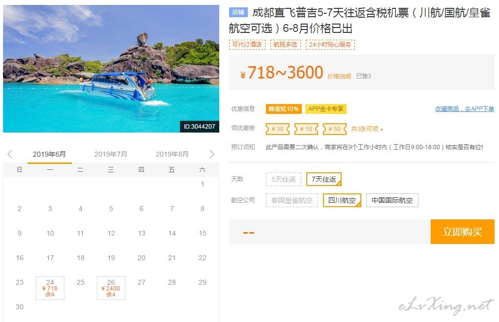Select June 24 priced ¥718
Viewport: 499px width, 322px height.
pyautogui.click(x=50, y=288)
